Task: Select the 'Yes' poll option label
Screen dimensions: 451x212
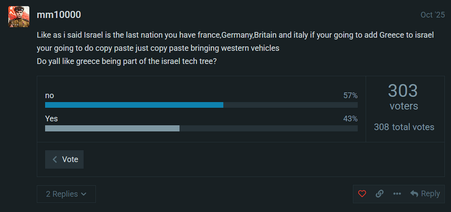Action: coord(51,119)
